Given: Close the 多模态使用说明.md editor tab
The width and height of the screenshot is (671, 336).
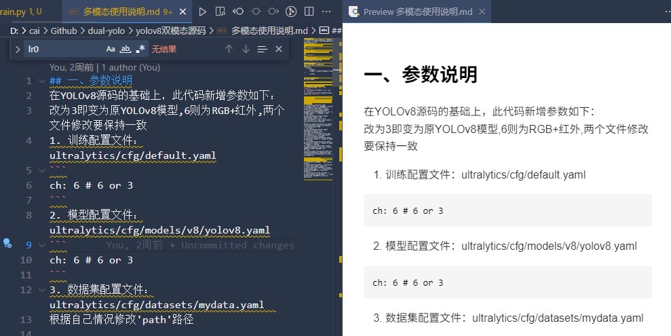Looking at the screenshot, I should [183, 12].
